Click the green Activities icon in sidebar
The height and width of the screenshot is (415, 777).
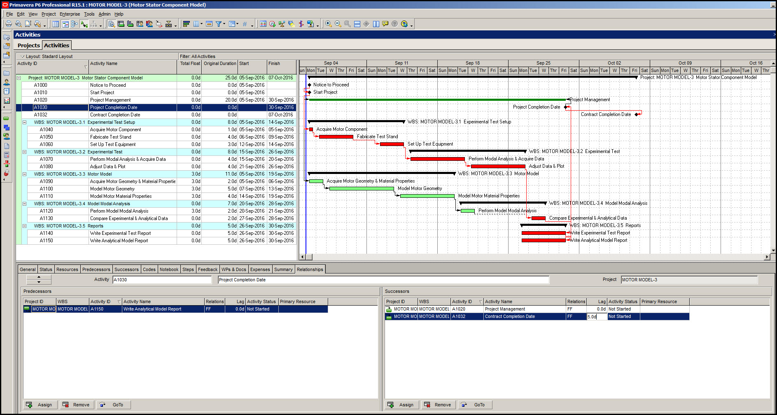click(x=7, y=118)
